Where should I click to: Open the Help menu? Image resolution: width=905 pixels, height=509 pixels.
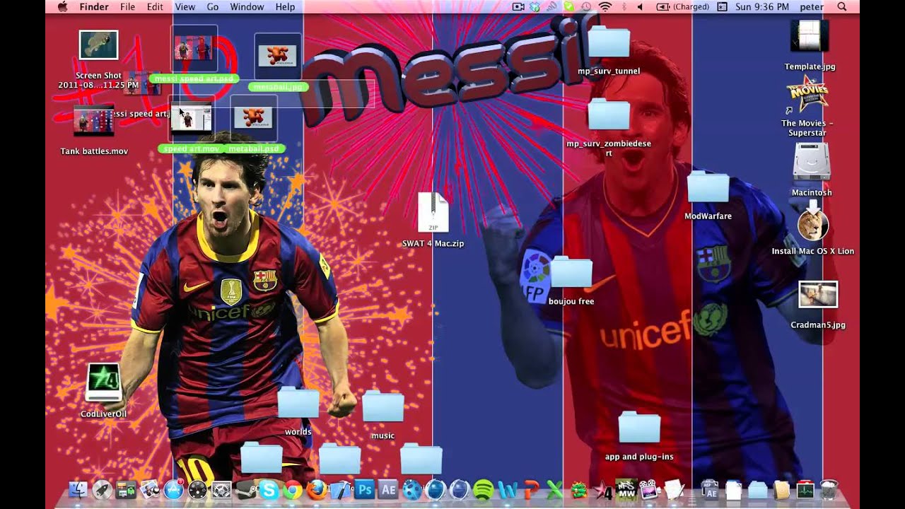click(x=285, y=6)
